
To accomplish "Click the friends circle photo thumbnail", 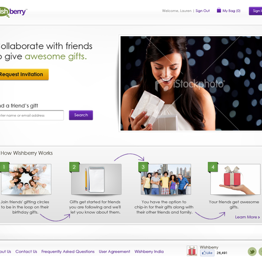I will [26, 179].
